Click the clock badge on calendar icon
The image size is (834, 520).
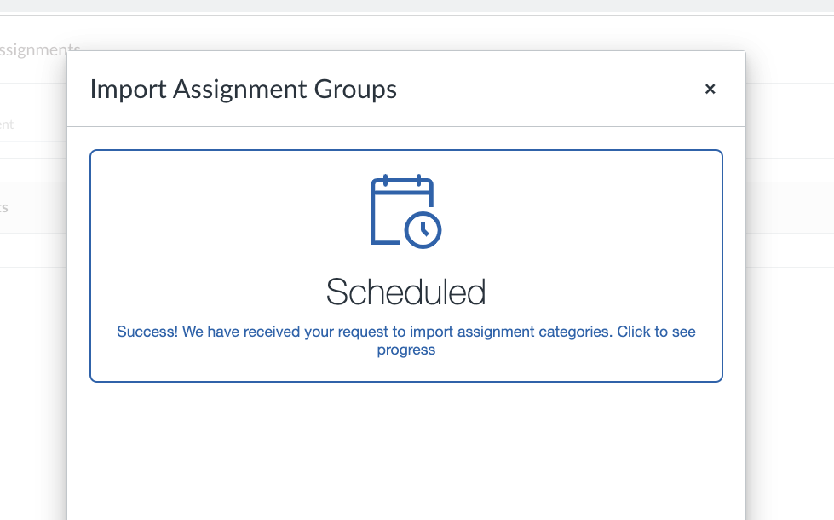click(x=423, y=229)
